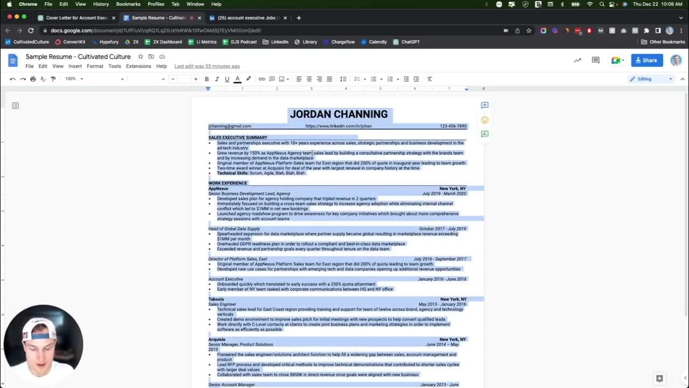Open line and paragraph spacing menu
The image size is (689, 388).
343,79
